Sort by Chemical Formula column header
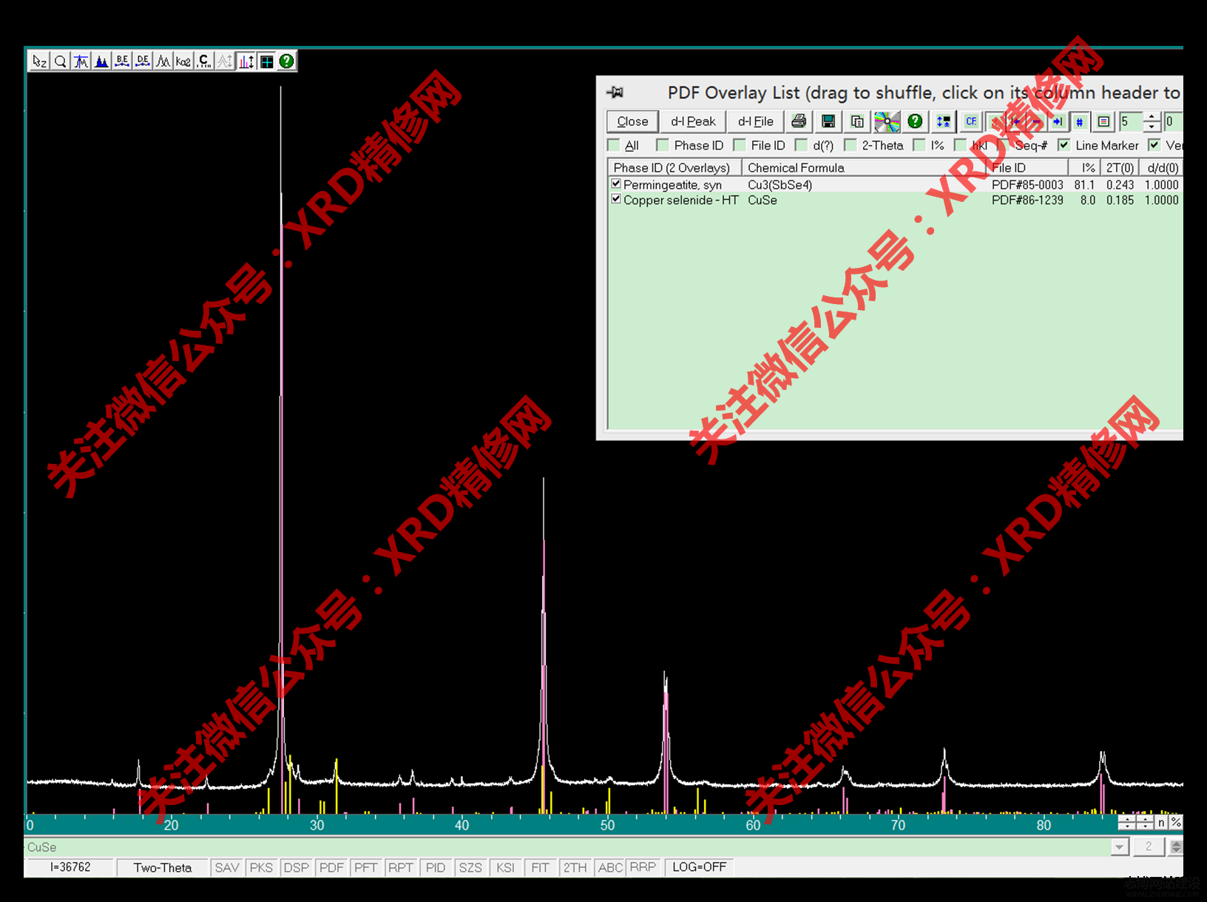The height and width of the screenshot is (902, 1207). tap(796, 168)
